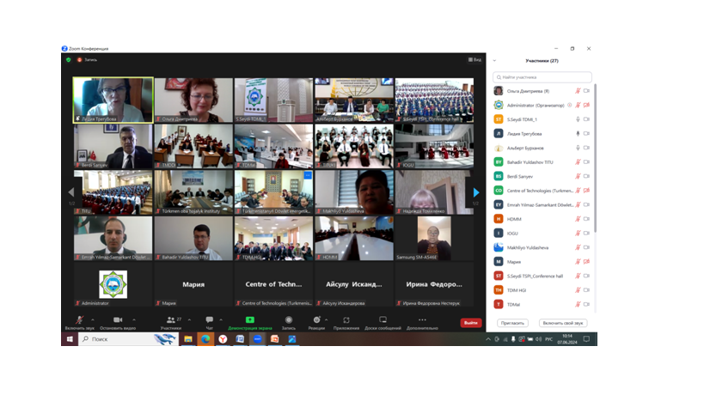Select Centre of Technologies participant row

(542, 191)
